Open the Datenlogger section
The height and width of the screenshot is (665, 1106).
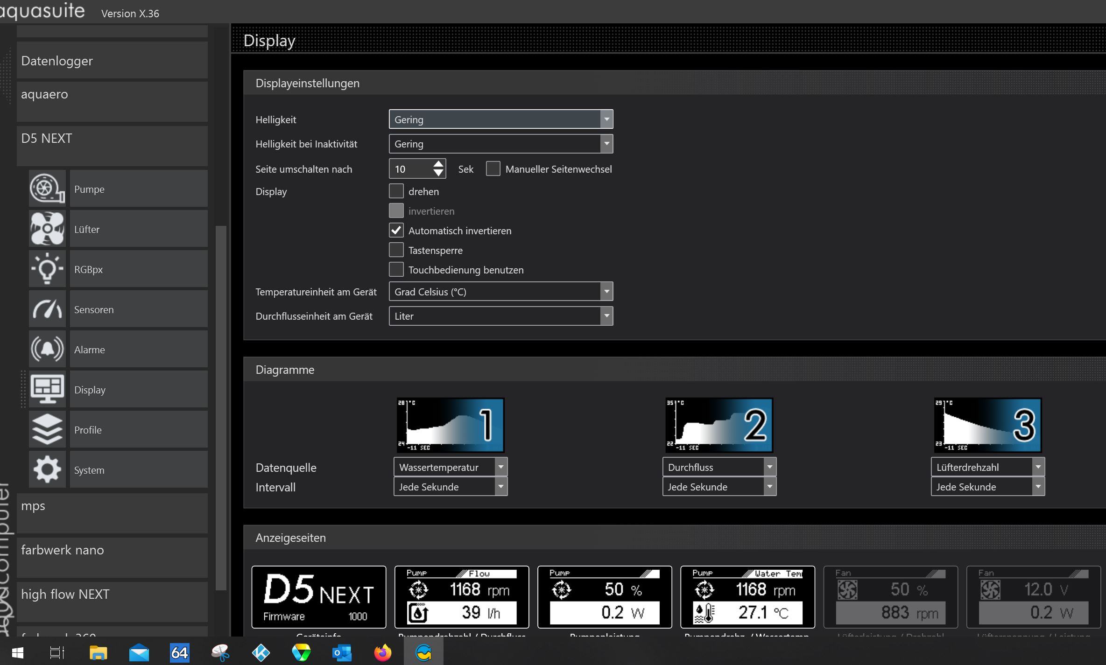coord(112,61)
